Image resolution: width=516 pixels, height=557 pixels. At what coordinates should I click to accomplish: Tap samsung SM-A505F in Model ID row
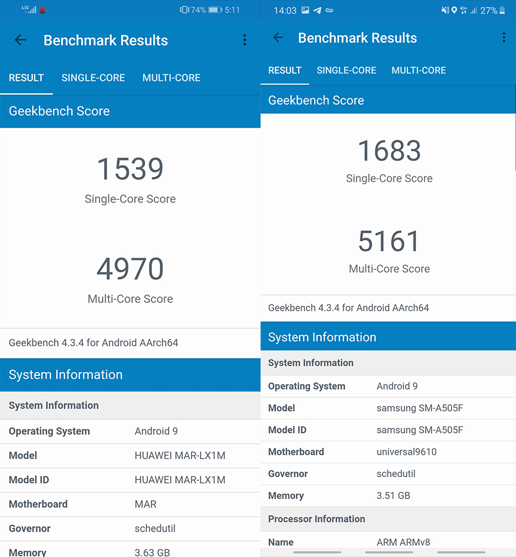pyautogui.click(x=420, y=430)
